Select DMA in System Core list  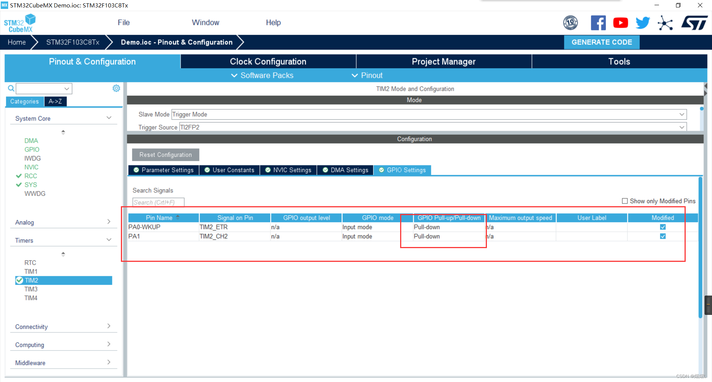[31, 141]
